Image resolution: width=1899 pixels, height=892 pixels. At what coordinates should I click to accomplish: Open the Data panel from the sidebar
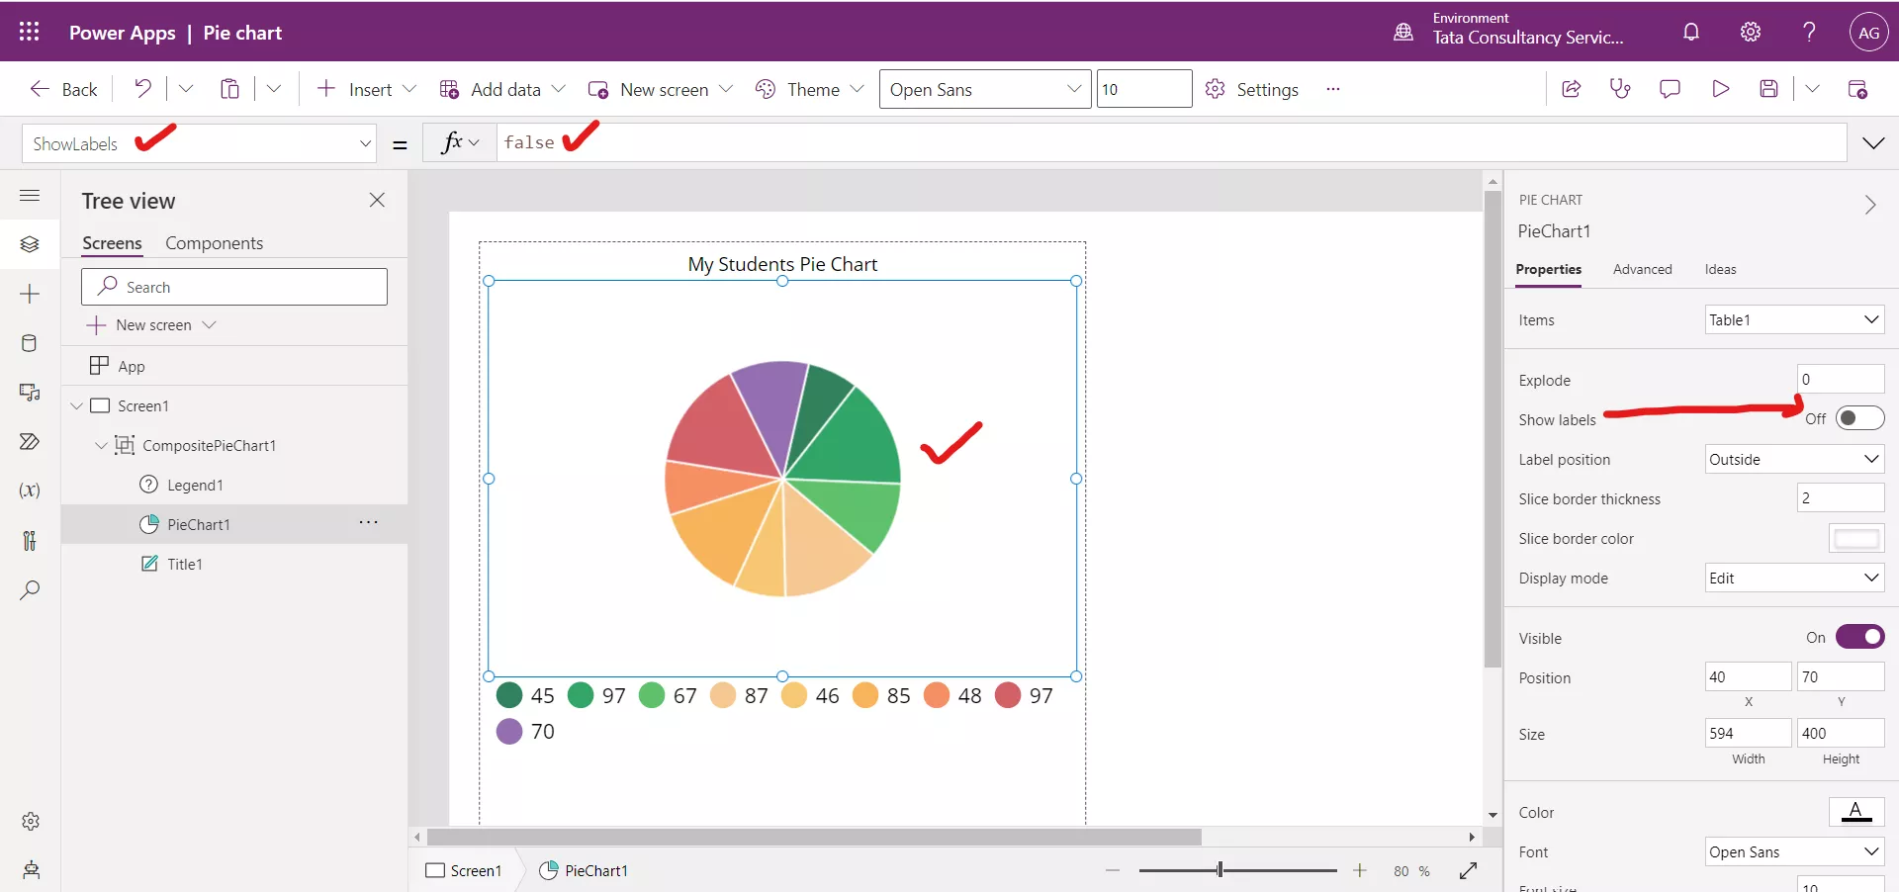coord(30,343)
